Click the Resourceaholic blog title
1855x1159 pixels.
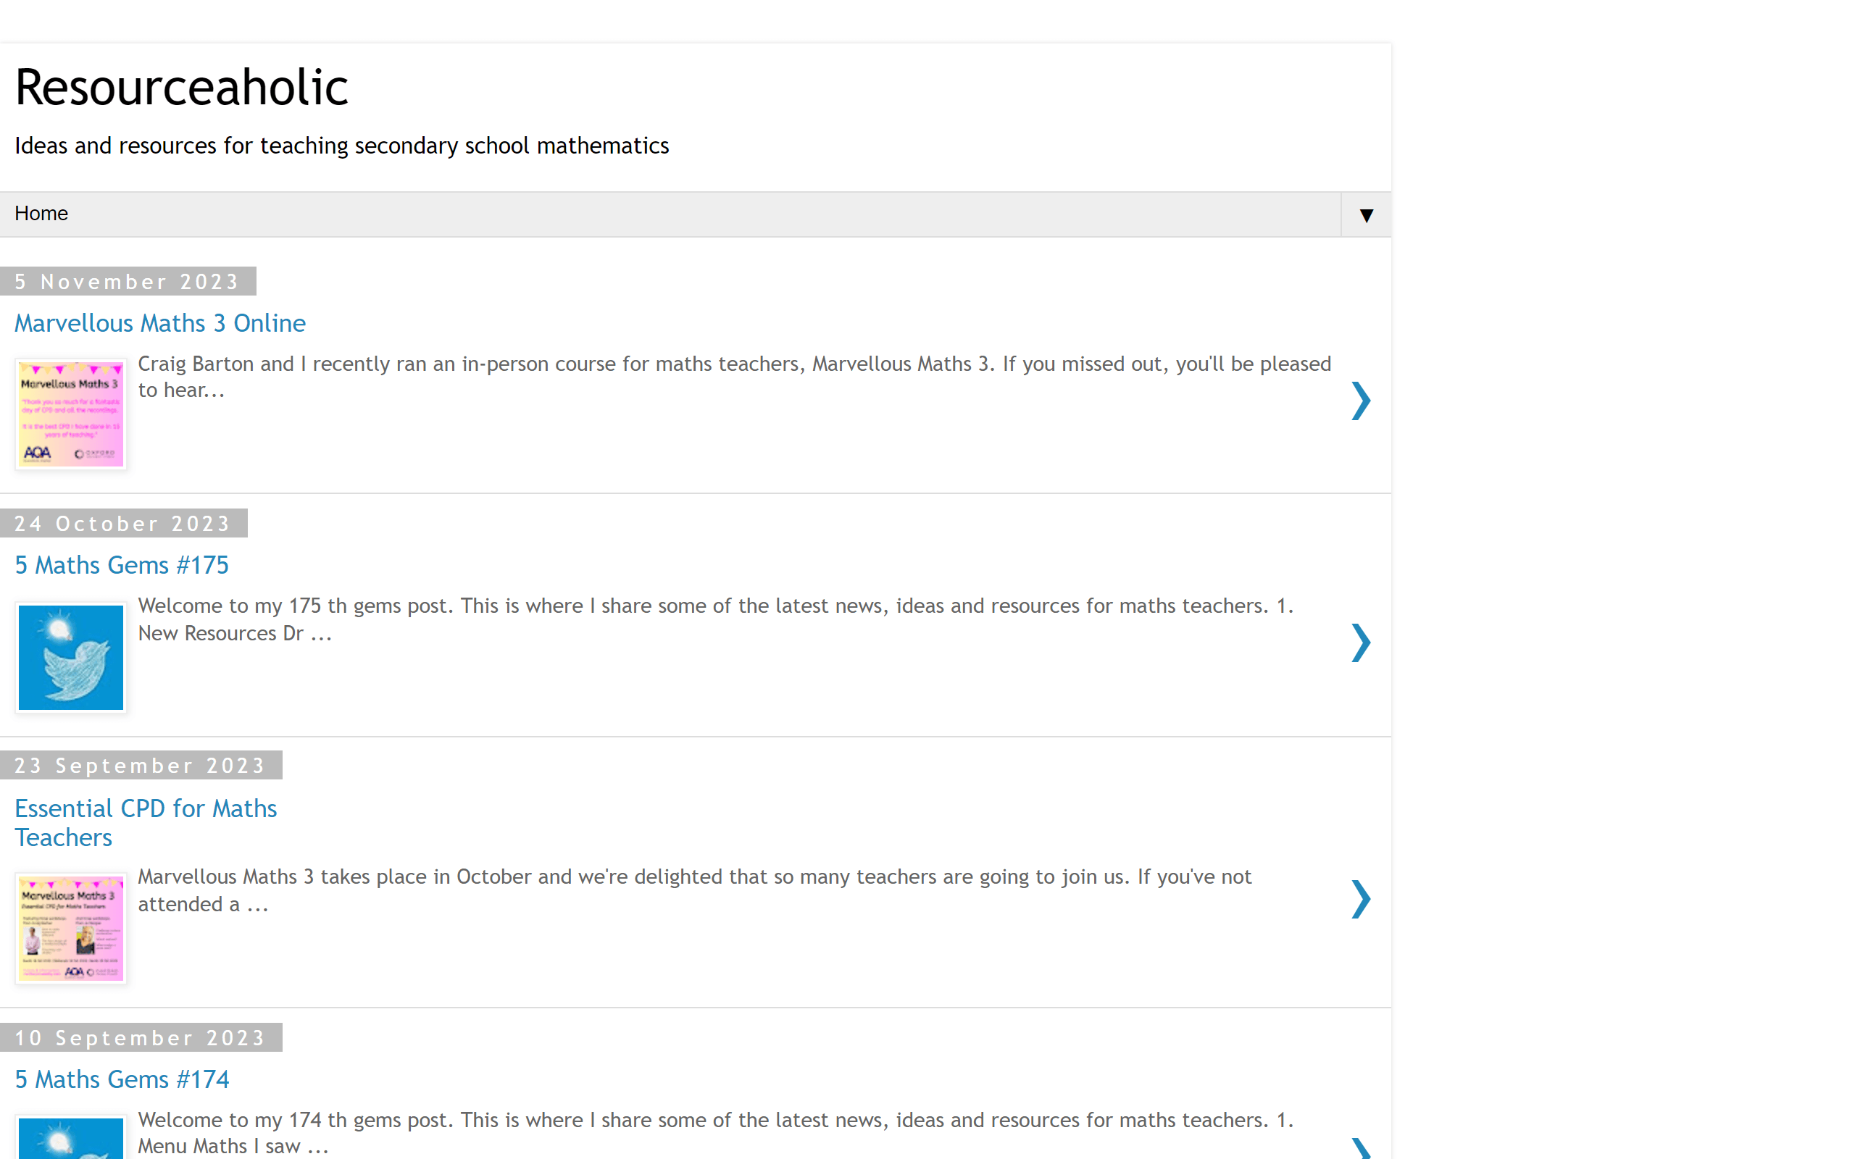coord(182,88)
